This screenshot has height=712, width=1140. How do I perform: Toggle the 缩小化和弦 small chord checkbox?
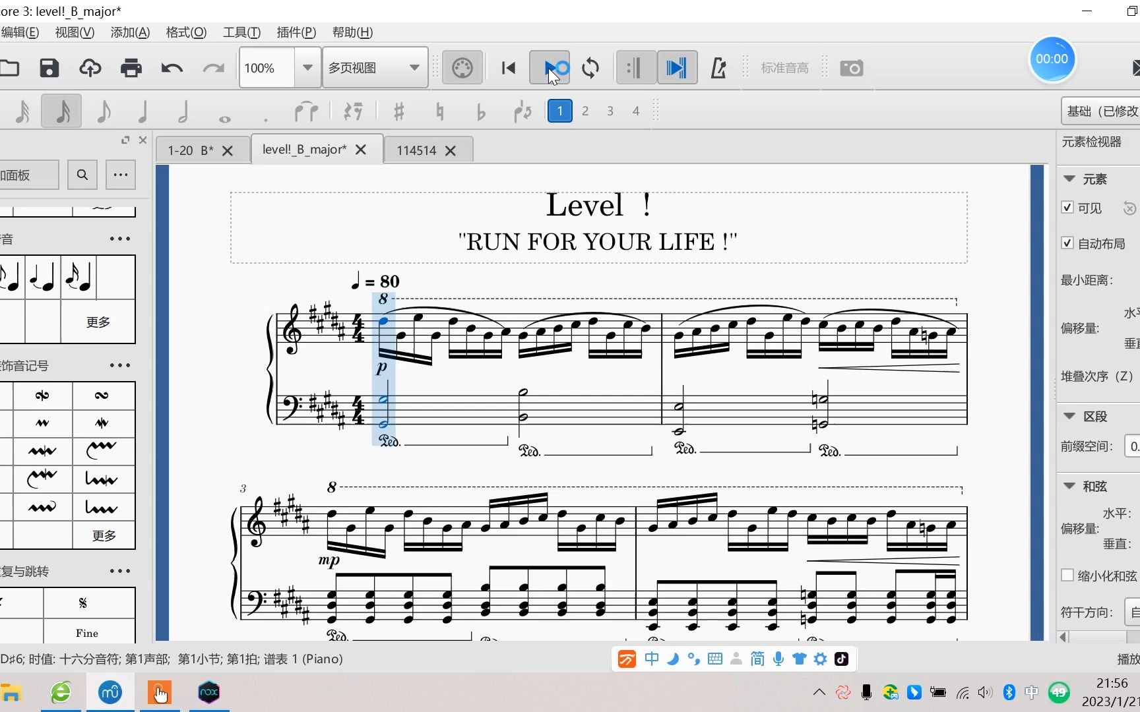1067,575
